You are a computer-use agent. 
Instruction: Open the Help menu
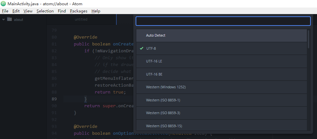click(x=96, y=11)
